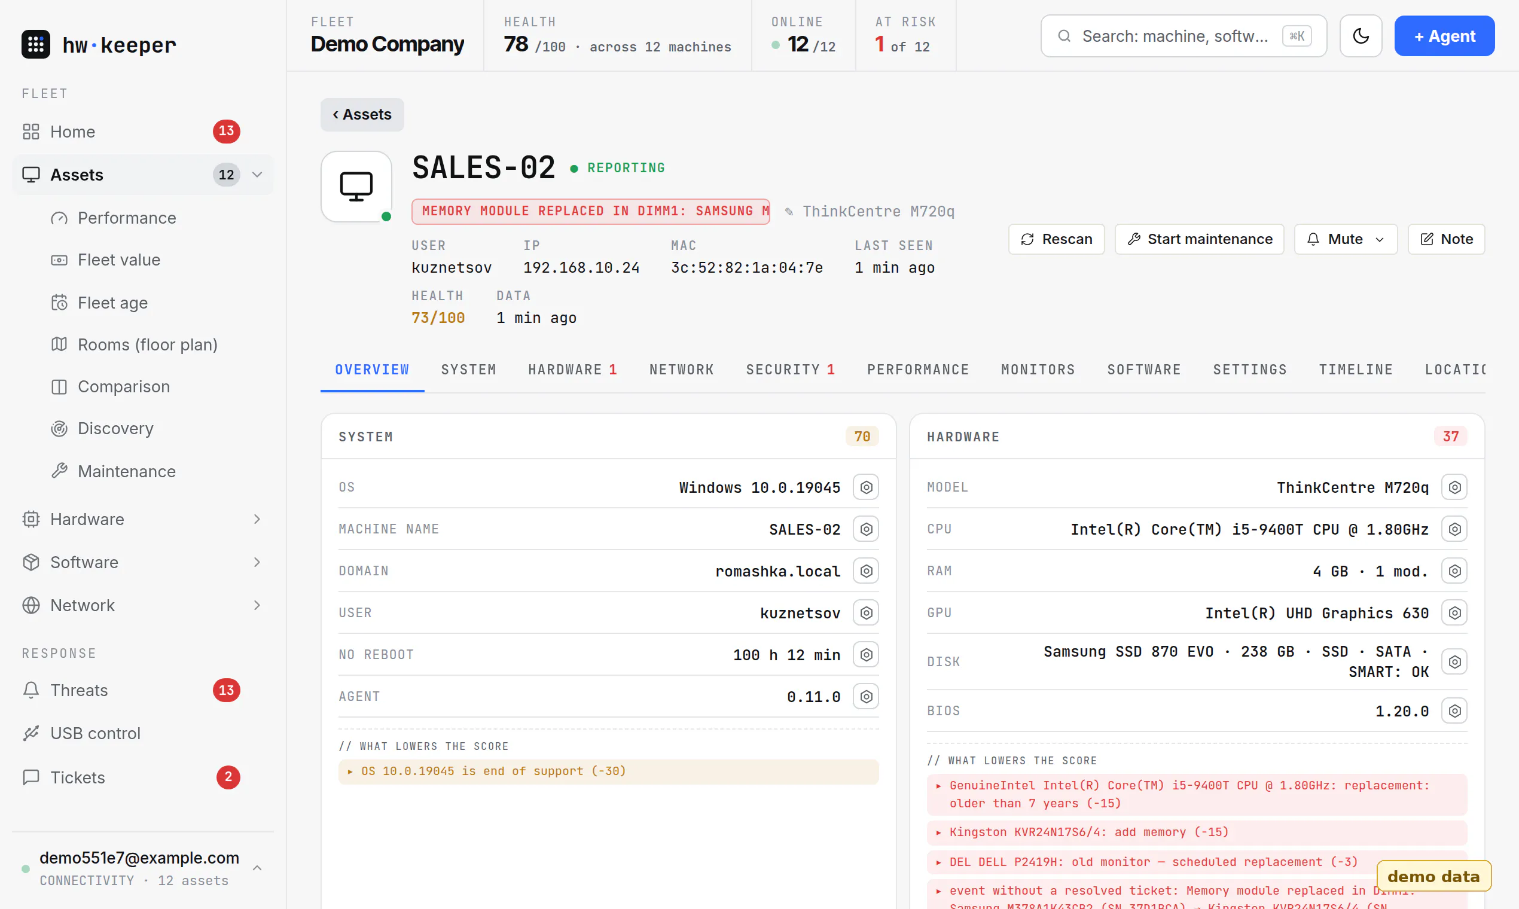Click the hw·keeper logo icon
The width and height of the screenshot is (1519, 909).
pos(35,44)
